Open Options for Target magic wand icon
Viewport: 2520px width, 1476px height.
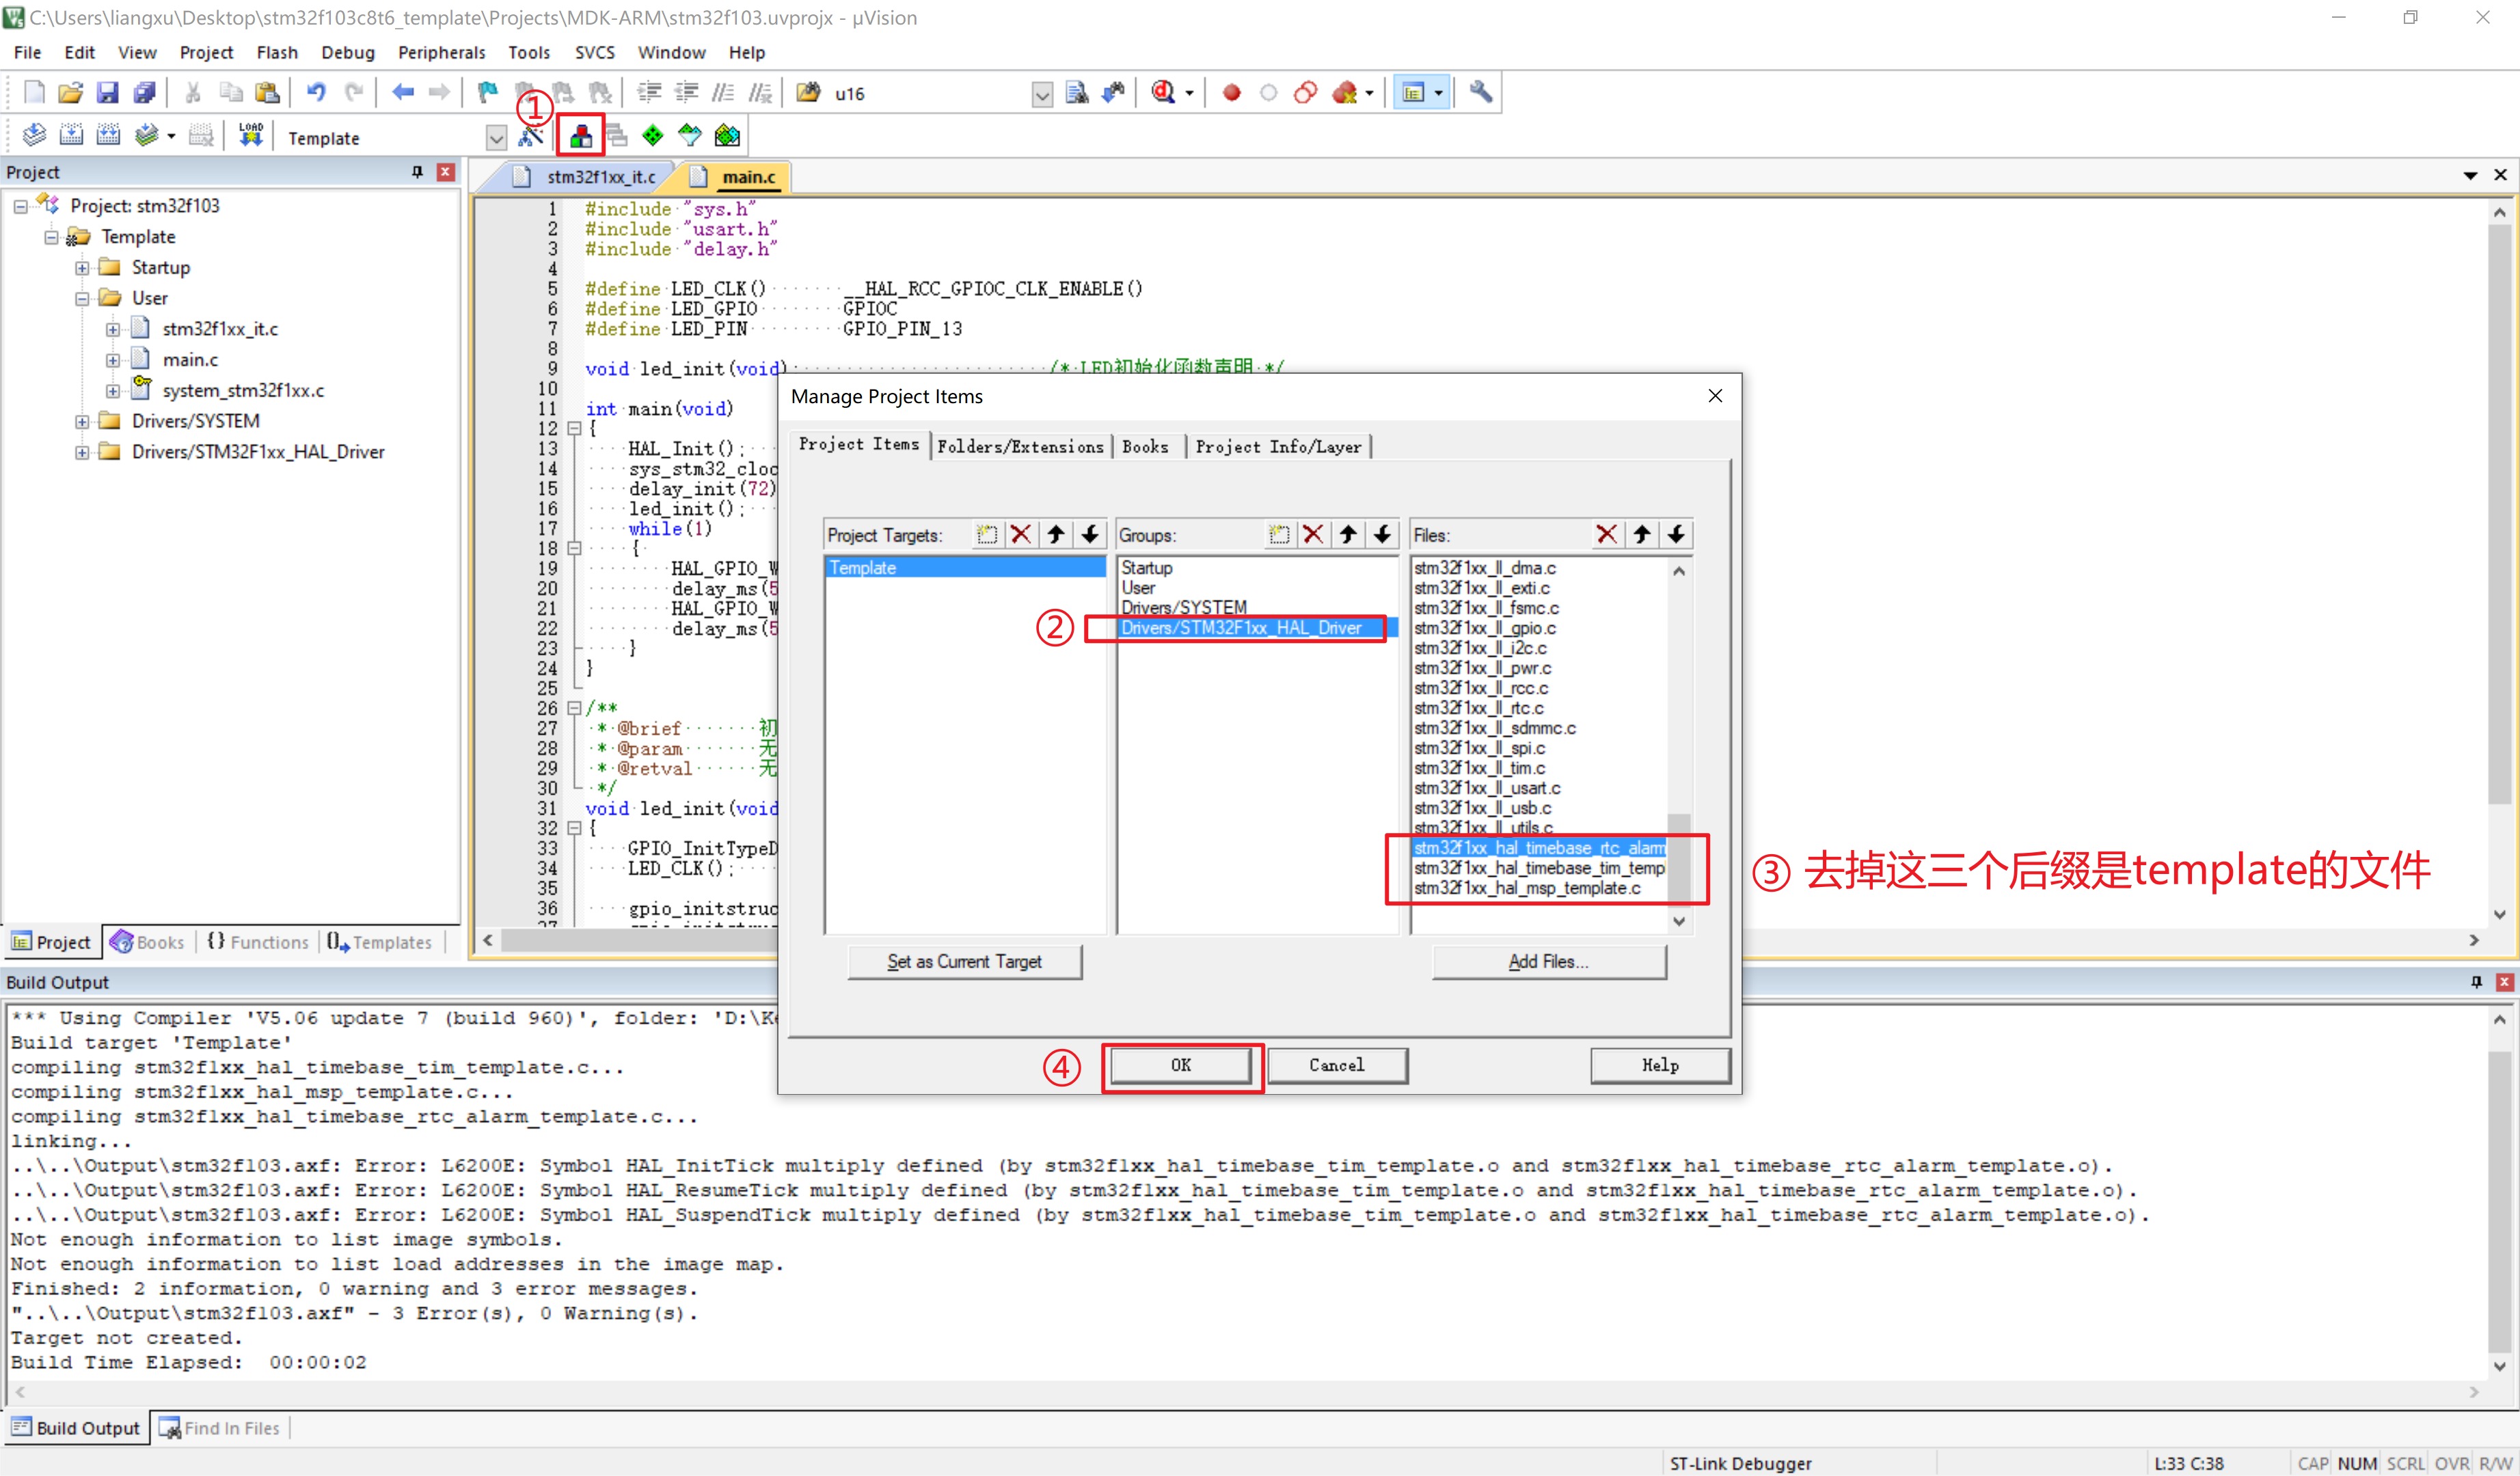point(530,136)
